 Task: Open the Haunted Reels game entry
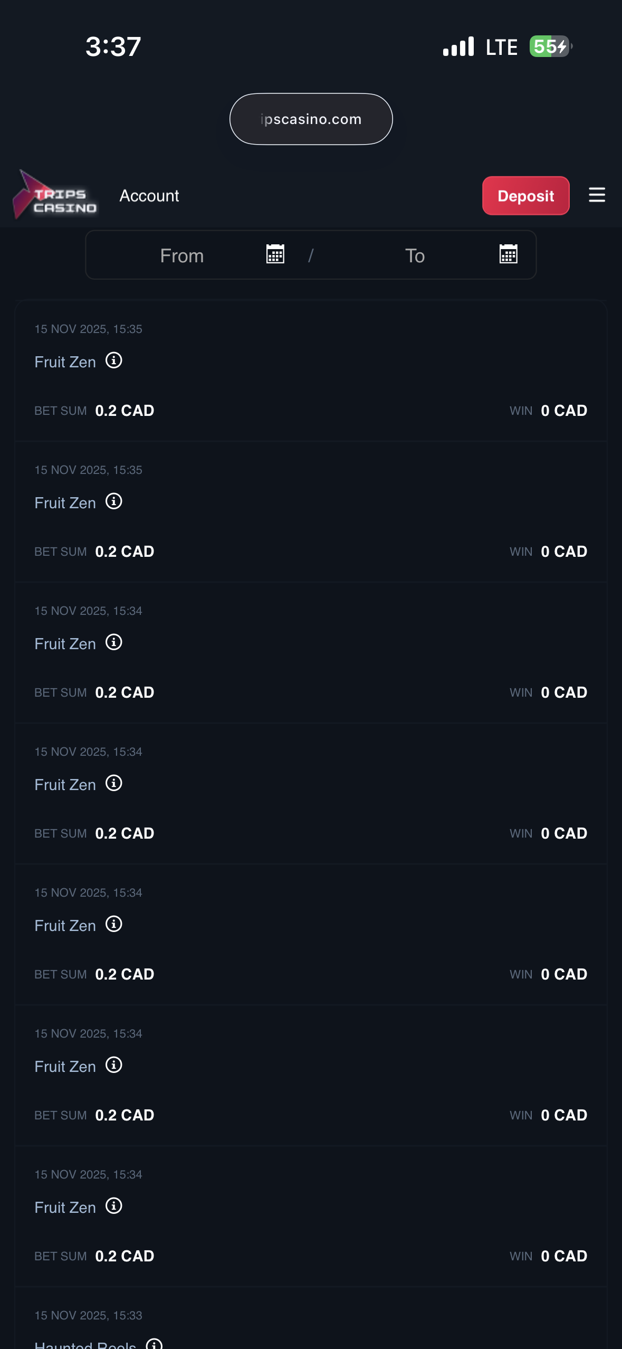85,1345
